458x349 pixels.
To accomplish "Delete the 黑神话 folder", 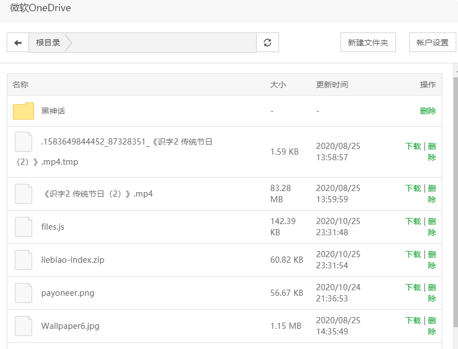I will tap(428, 111).
